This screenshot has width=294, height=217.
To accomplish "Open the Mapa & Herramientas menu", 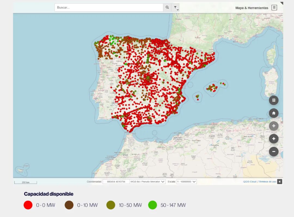I will [252, 8].
